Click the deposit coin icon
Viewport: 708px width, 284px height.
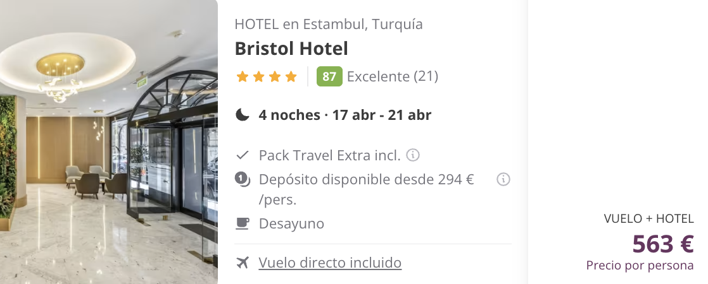243,180
